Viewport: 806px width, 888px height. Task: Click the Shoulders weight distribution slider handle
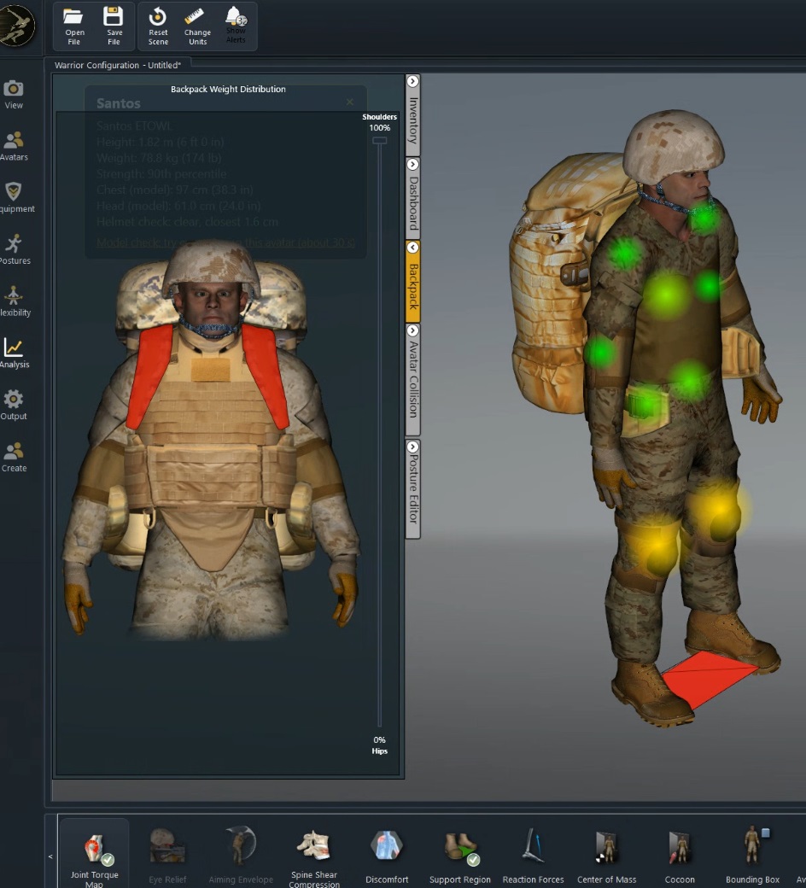(379, 140)
